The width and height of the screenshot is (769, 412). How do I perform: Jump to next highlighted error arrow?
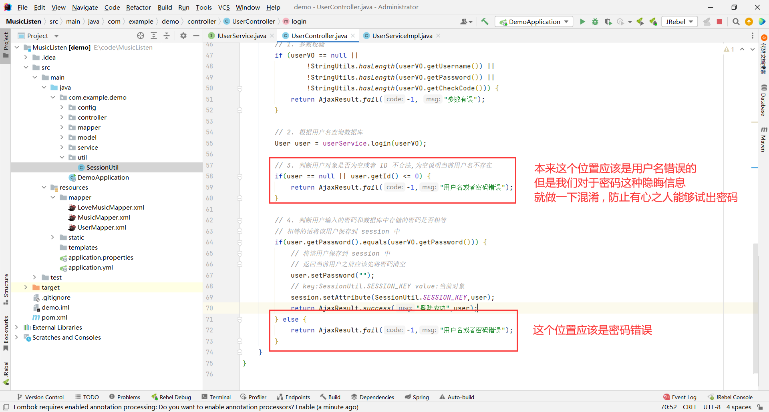[x=753, y=49]
